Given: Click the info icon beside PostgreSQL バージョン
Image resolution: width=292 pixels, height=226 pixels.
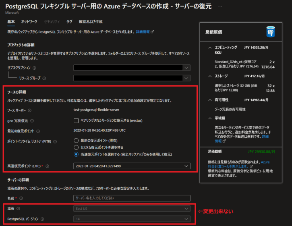Looking at the screenshot, I should coord(42,219).
